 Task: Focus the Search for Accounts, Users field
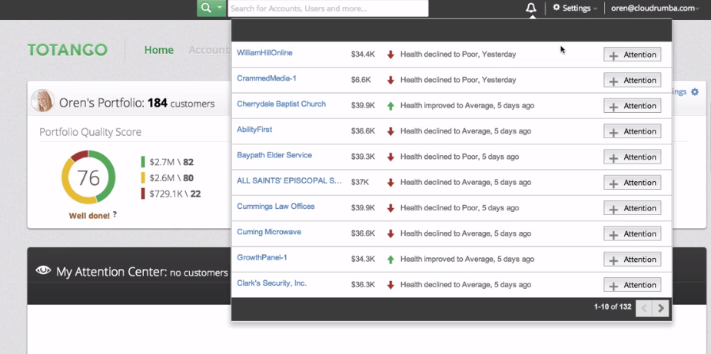328,8
